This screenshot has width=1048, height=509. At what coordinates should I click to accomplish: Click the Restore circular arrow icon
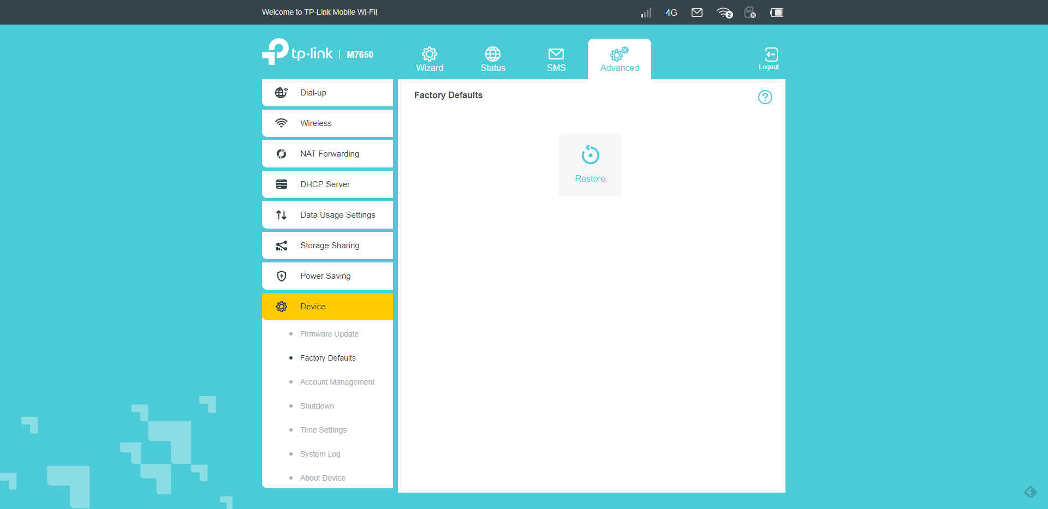(590, 155)
